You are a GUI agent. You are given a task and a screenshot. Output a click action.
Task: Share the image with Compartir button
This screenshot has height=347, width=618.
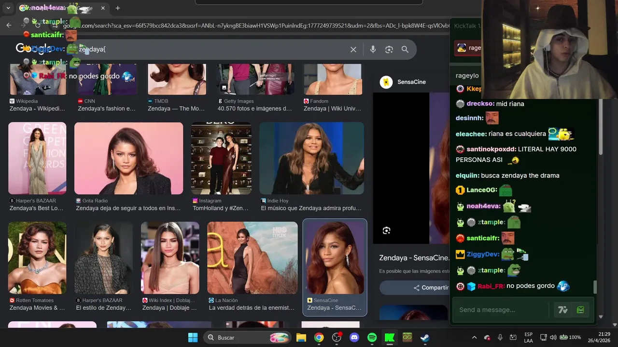pyautogui.click(x=431, y=288)
